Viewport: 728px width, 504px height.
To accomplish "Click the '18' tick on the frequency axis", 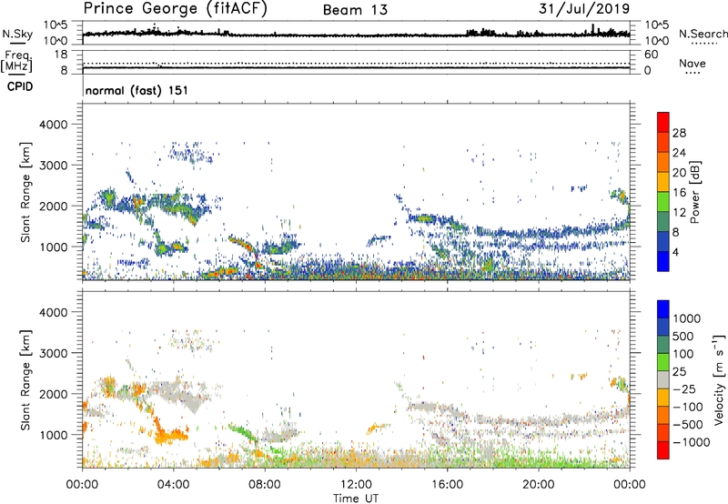I will coord(61,55).
